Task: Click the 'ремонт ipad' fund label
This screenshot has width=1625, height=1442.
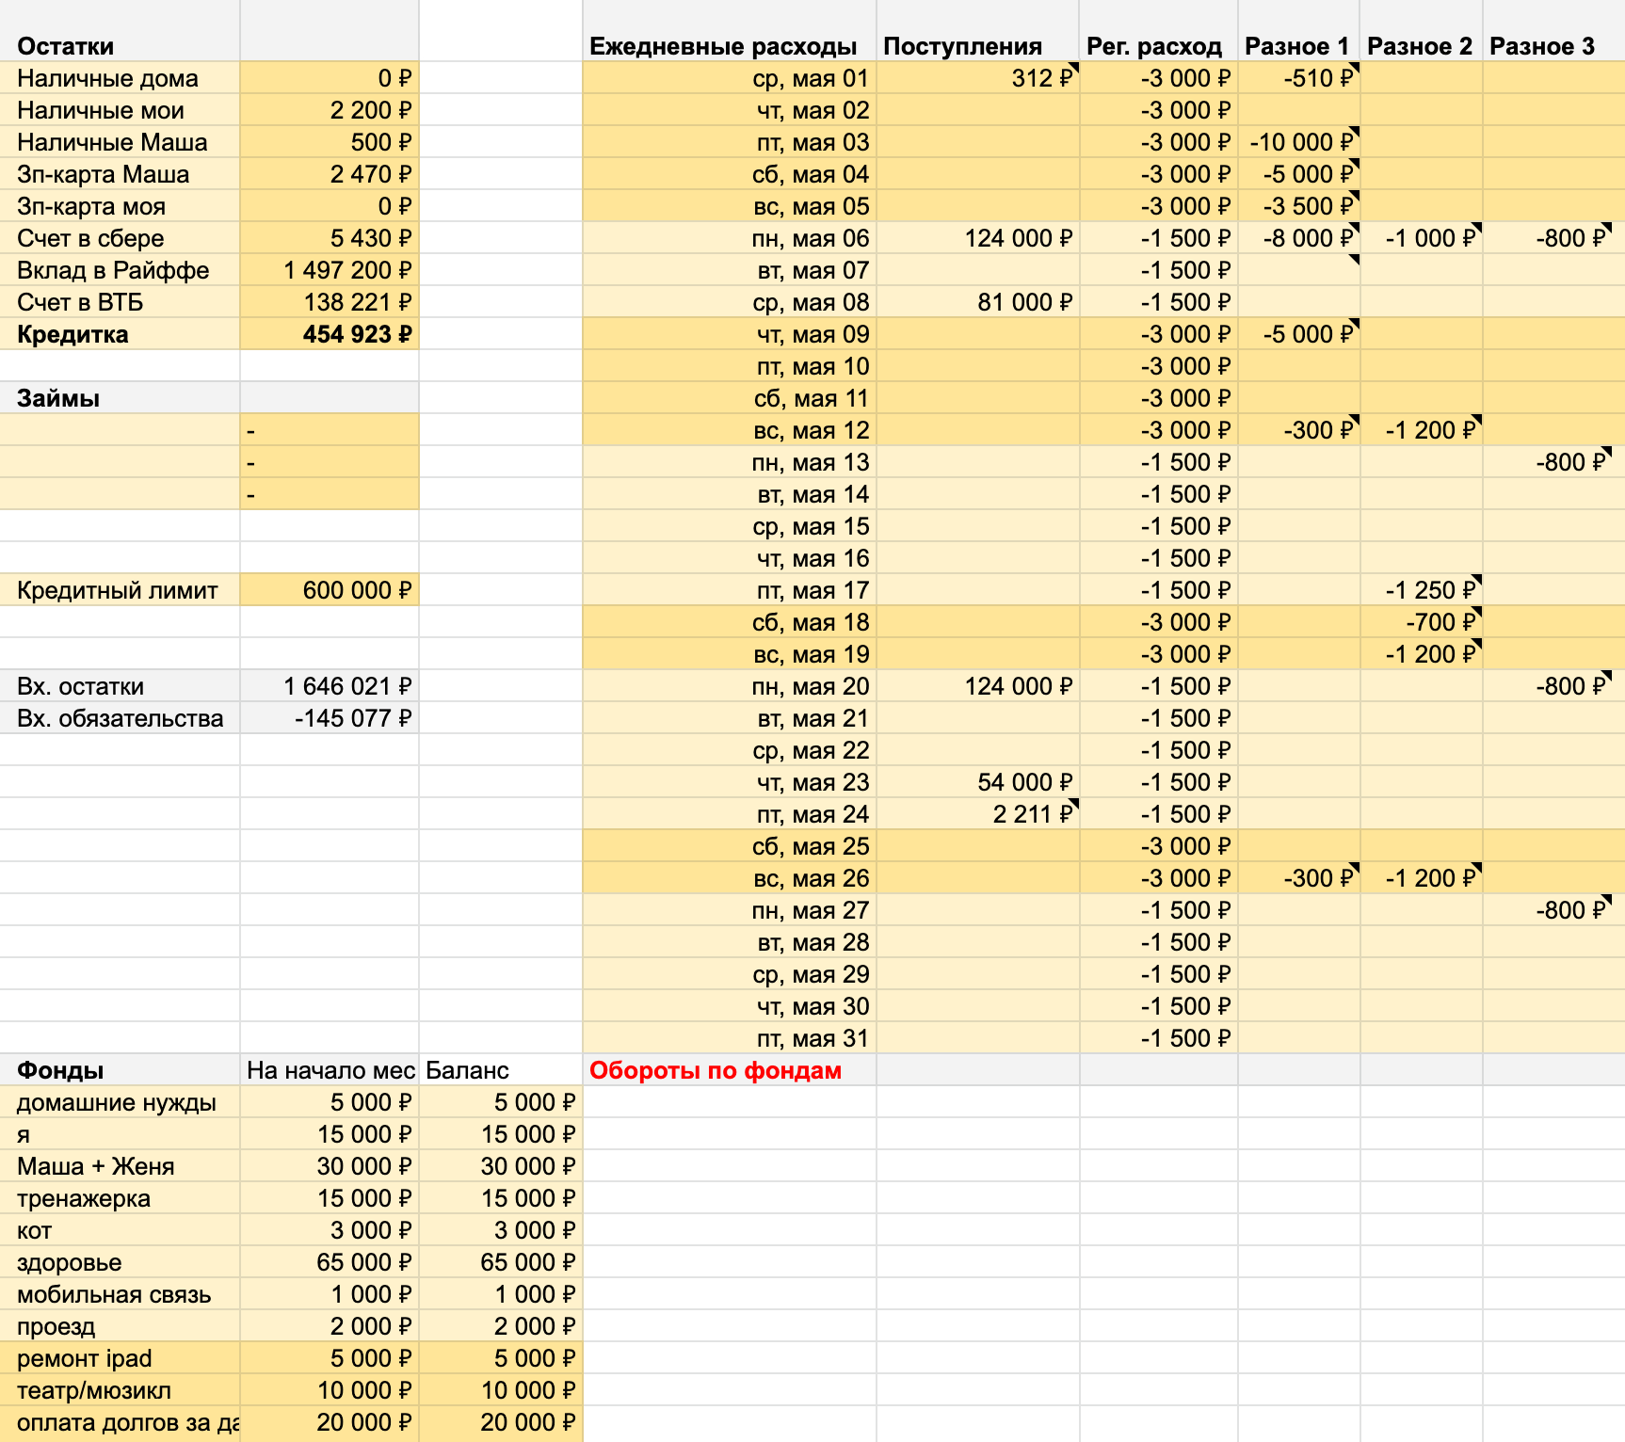Action: 120,1358
